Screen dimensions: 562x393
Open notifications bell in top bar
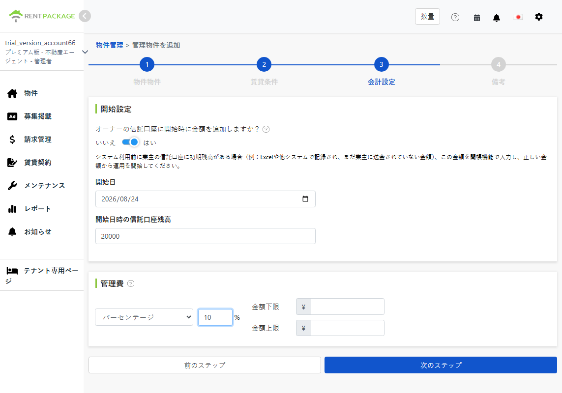pyautogui.click(x=497, y=18)
